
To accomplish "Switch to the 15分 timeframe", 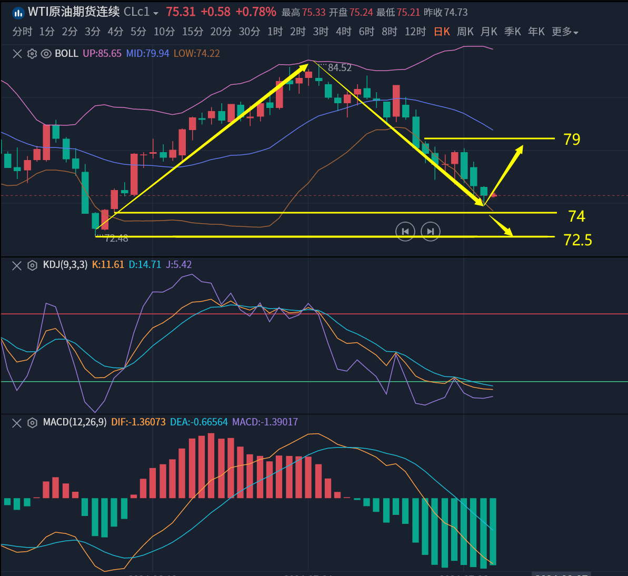I will 192,32.
